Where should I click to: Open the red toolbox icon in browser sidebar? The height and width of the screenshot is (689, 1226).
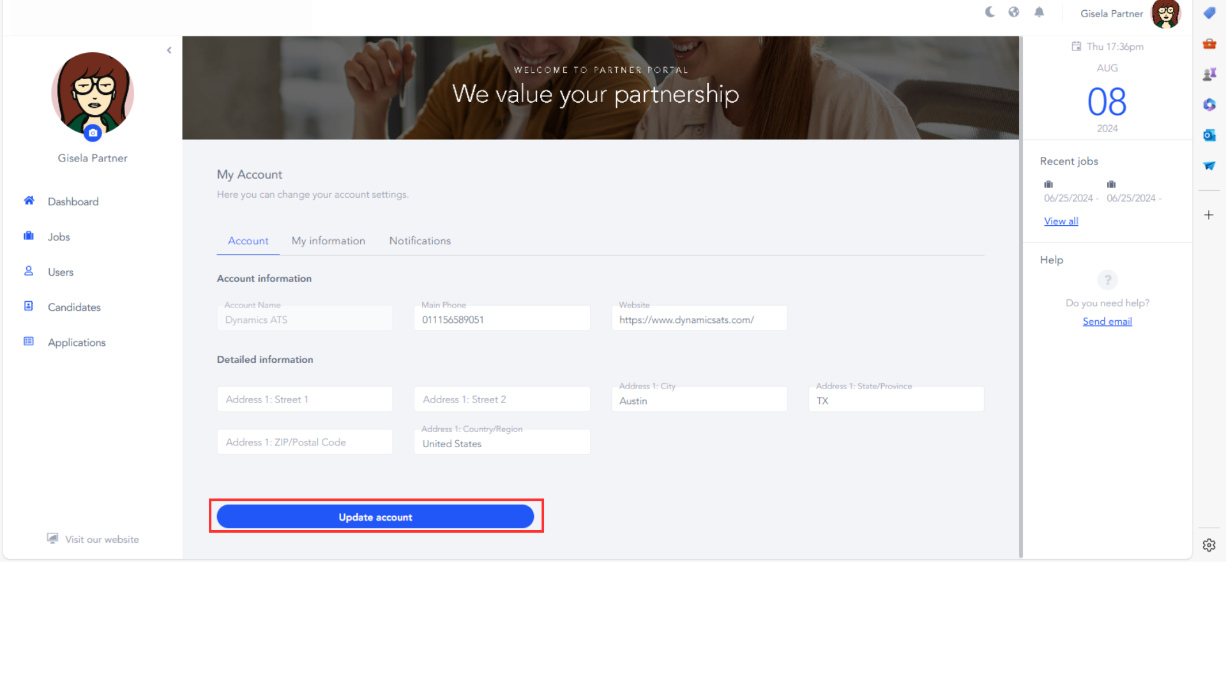pyautogui.click(x=1209, y=43)
